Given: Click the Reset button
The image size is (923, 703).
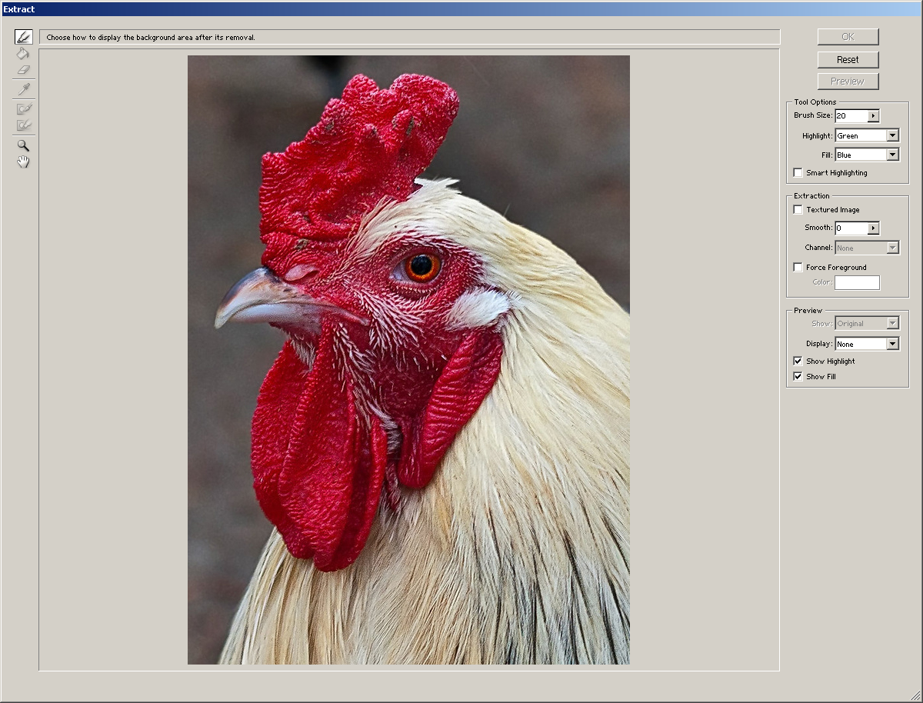Looking at the screenshot, I should tap(848, 59).
